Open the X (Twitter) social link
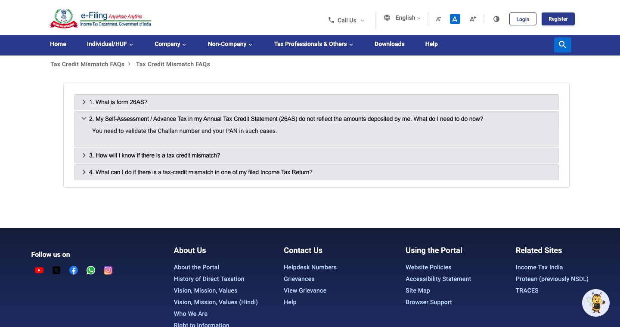The image size is (620, 327). (x=56, y=270)
